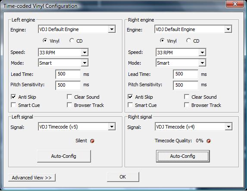Click Right engine Lead Time input field
This screenshot has width=247, height=191.
(185, 74)
